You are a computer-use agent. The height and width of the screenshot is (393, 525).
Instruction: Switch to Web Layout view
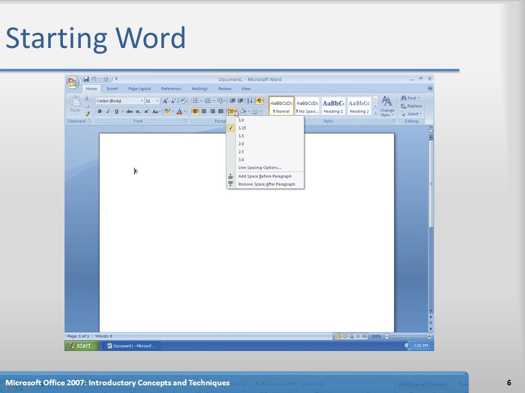pos(351,336)
